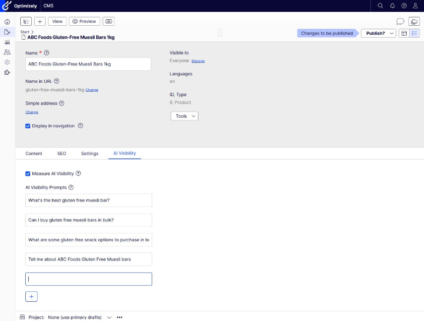Click the Name input field
Screen dimensions: 424x321
point(88,64)
